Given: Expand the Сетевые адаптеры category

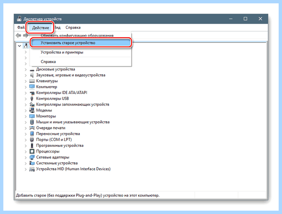Looking at the screenshot, I should [x=25, y=157].
